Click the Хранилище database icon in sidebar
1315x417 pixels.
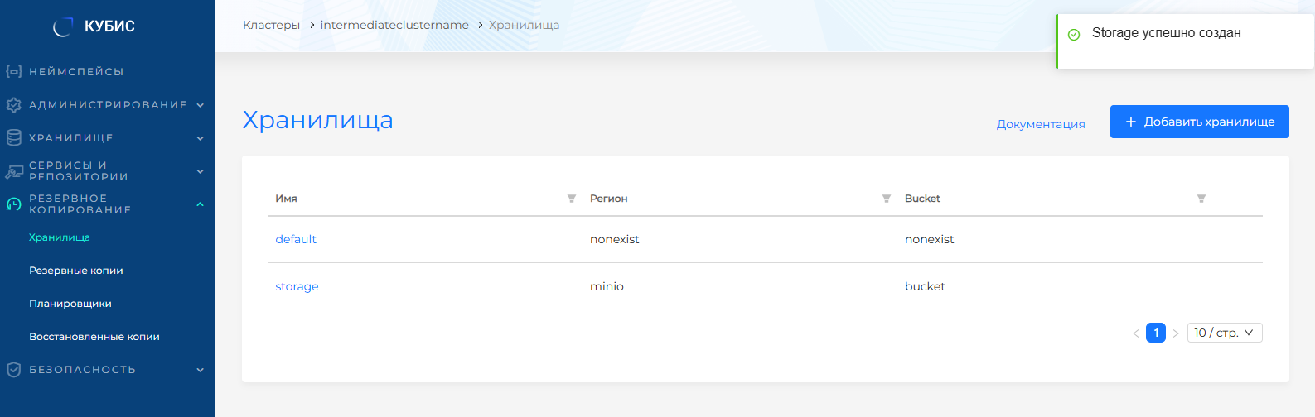pos(13,138)
